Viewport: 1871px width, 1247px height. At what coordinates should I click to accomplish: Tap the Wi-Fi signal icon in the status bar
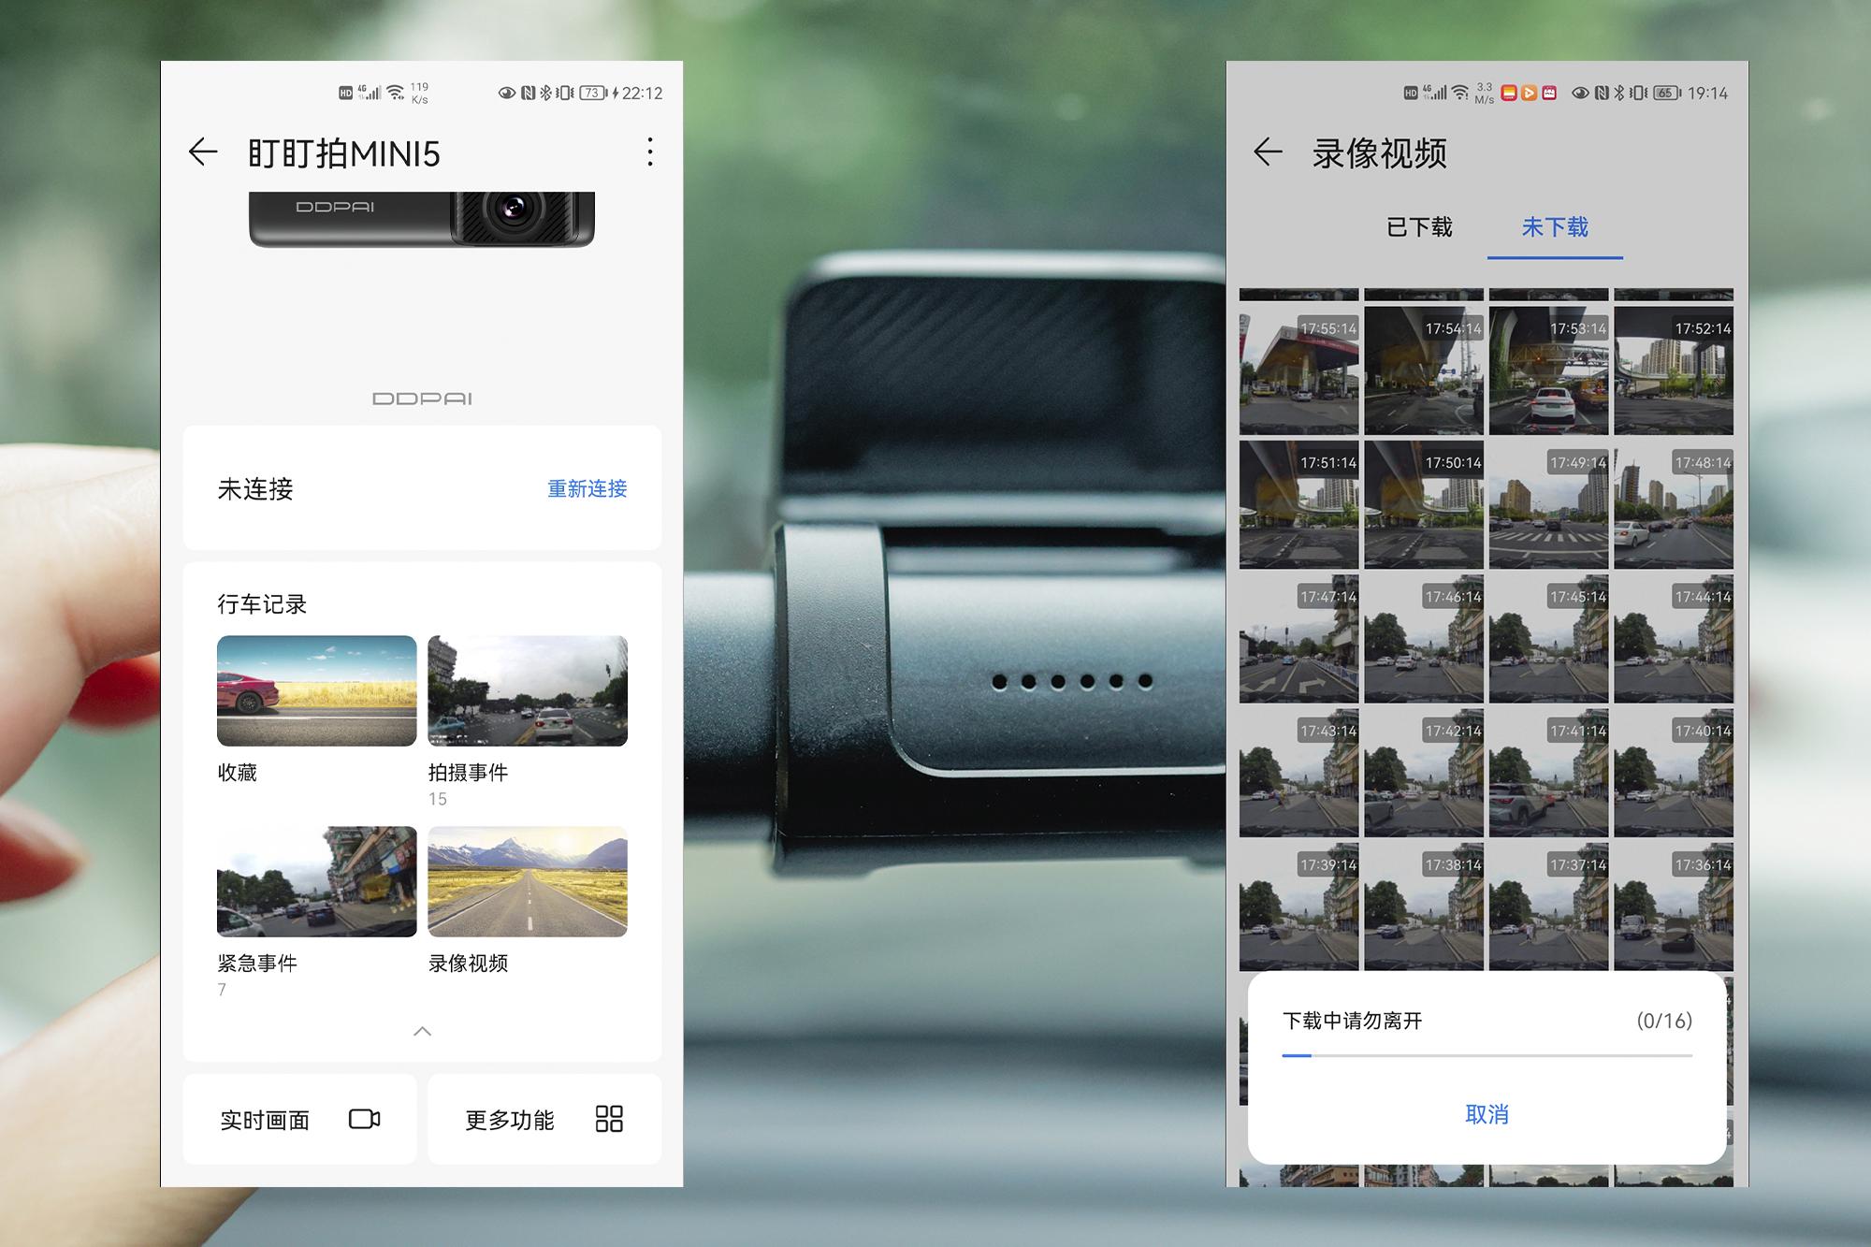[1460, 94]
